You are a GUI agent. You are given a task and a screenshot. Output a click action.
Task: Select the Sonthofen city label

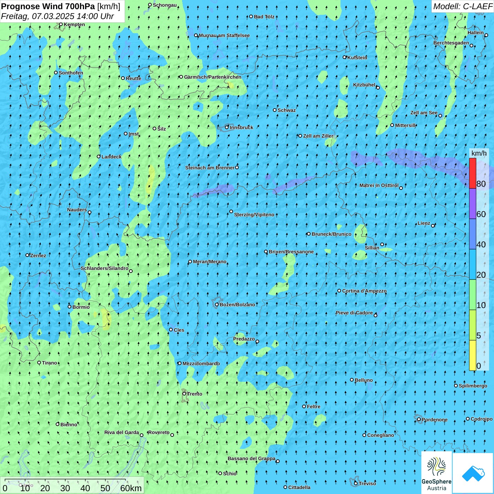point(71,73)
